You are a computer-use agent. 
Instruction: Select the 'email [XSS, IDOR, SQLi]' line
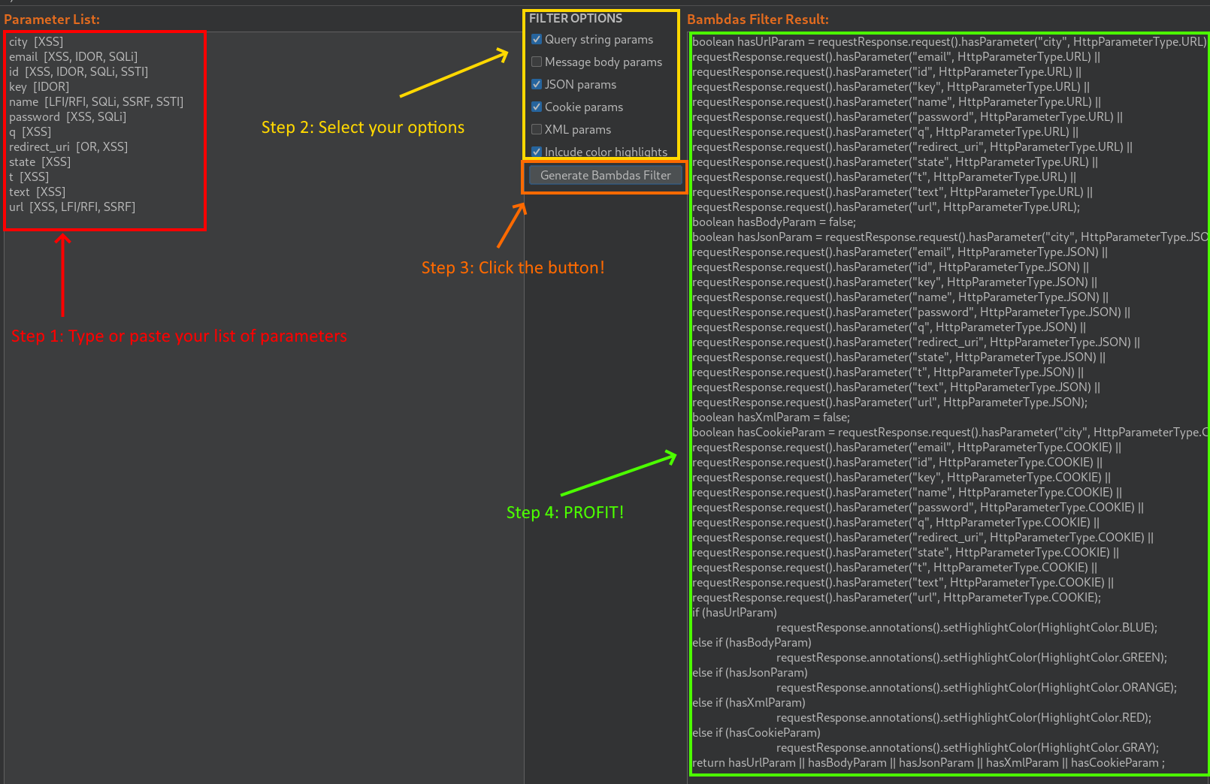73,56
